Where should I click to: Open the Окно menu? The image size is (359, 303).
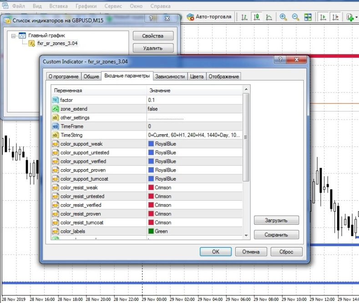(x=136, y=6)
